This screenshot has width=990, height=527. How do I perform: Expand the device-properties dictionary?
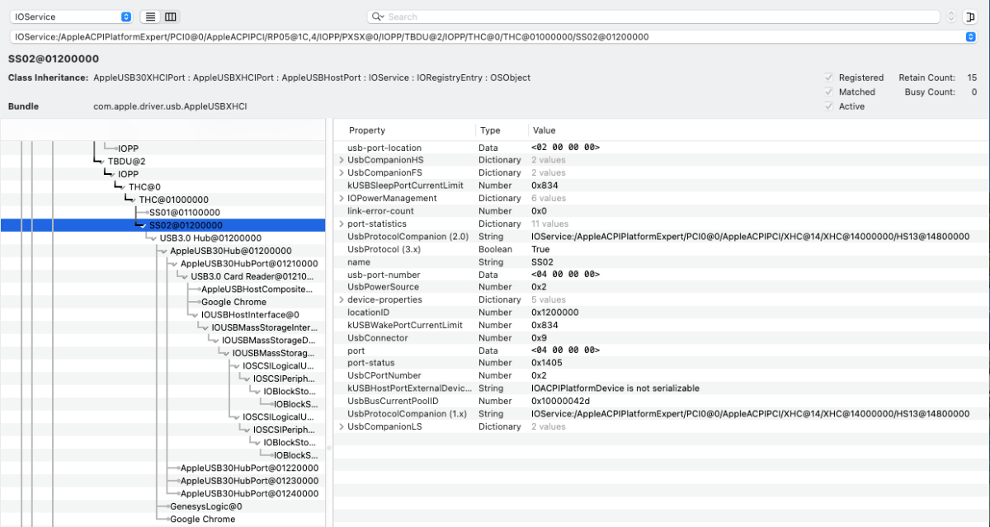(x=342, y=299)
